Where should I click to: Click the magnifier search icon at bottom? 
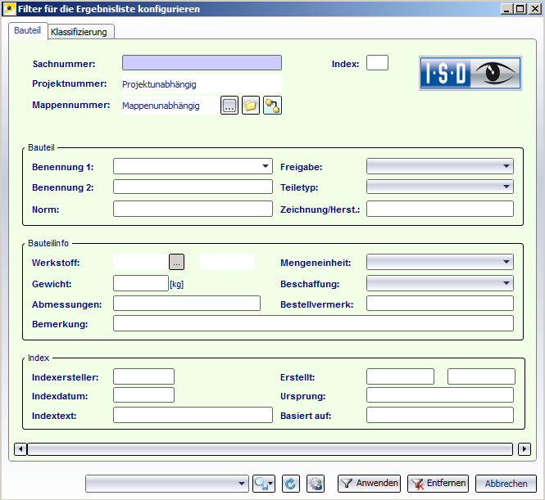pos(264,484)
